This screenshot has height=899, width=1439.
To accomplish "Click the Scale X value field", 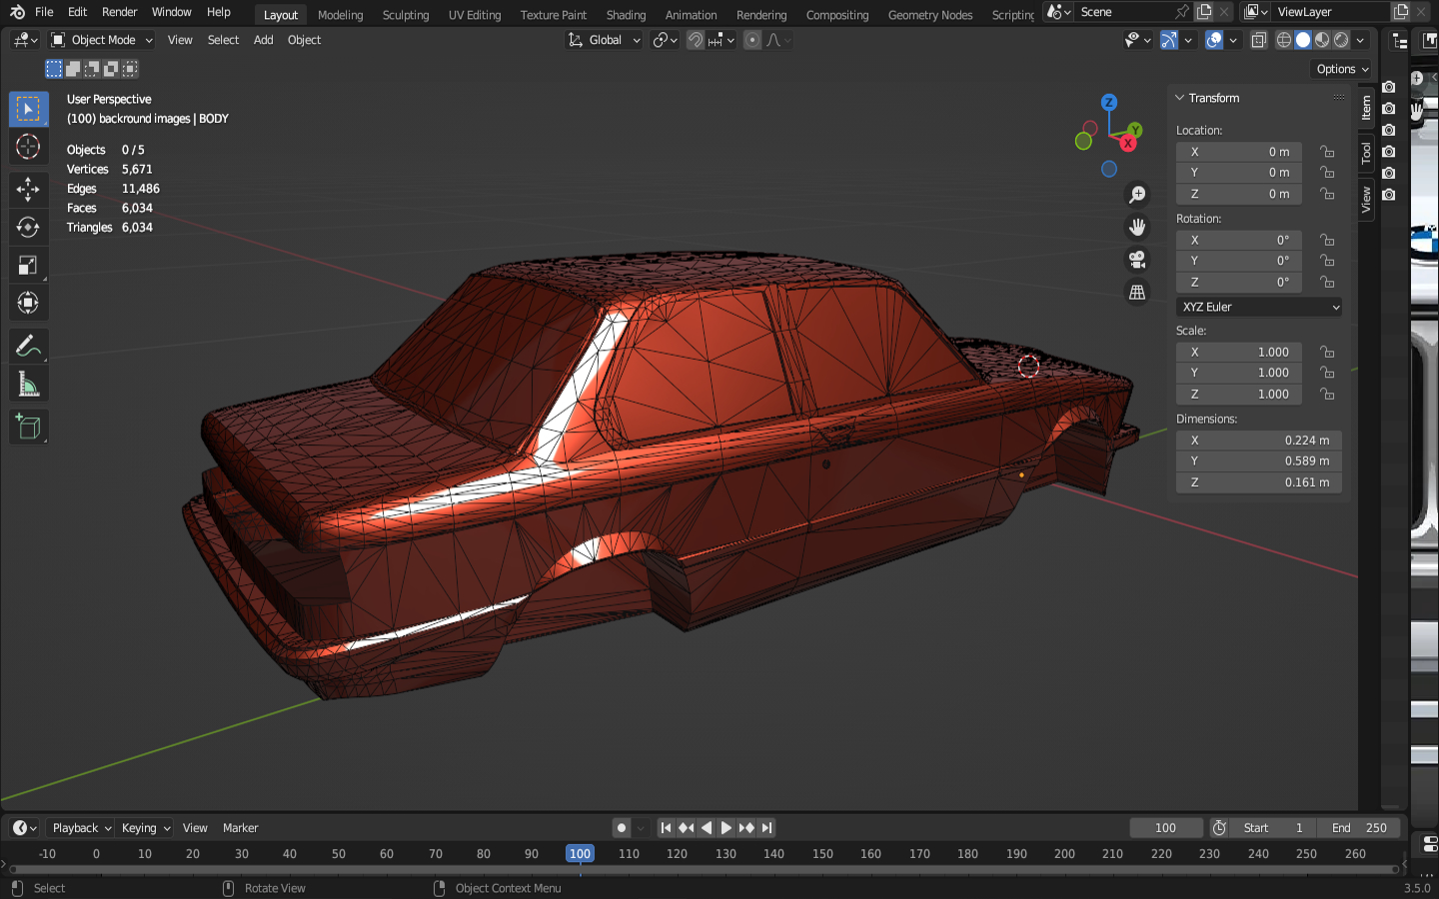I will (x=1239, y=352).
